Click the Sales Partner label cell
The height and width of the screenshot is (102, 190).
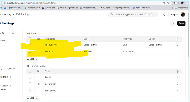click(x=102, y=45)
